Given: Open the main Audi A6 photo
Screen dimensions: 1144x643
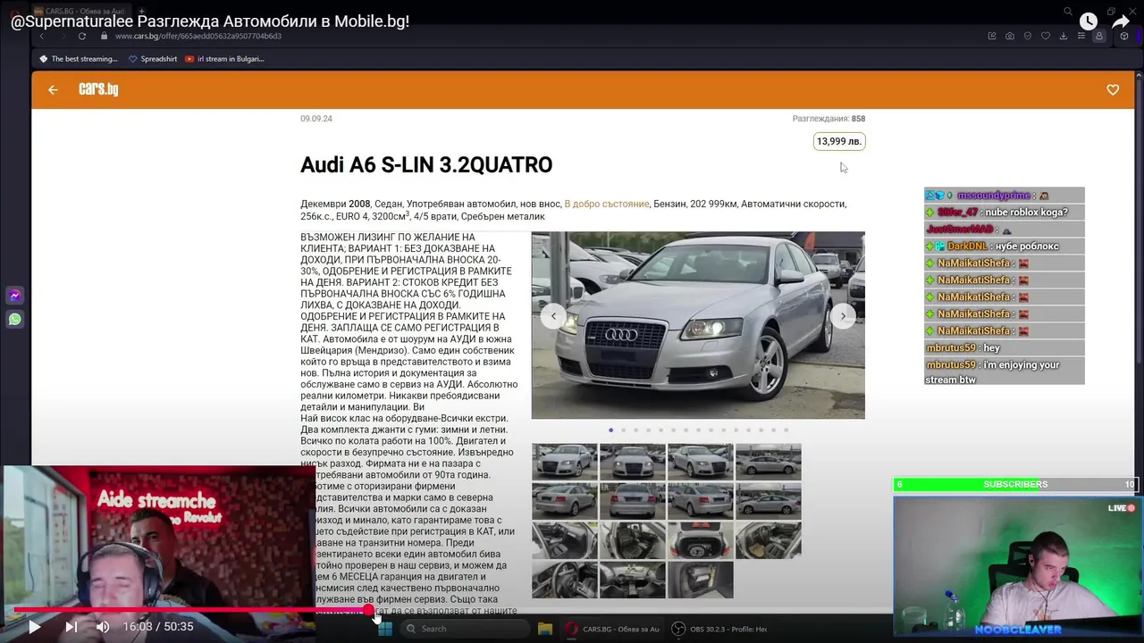Looking at the screenshot, I should tap(698, 325).
